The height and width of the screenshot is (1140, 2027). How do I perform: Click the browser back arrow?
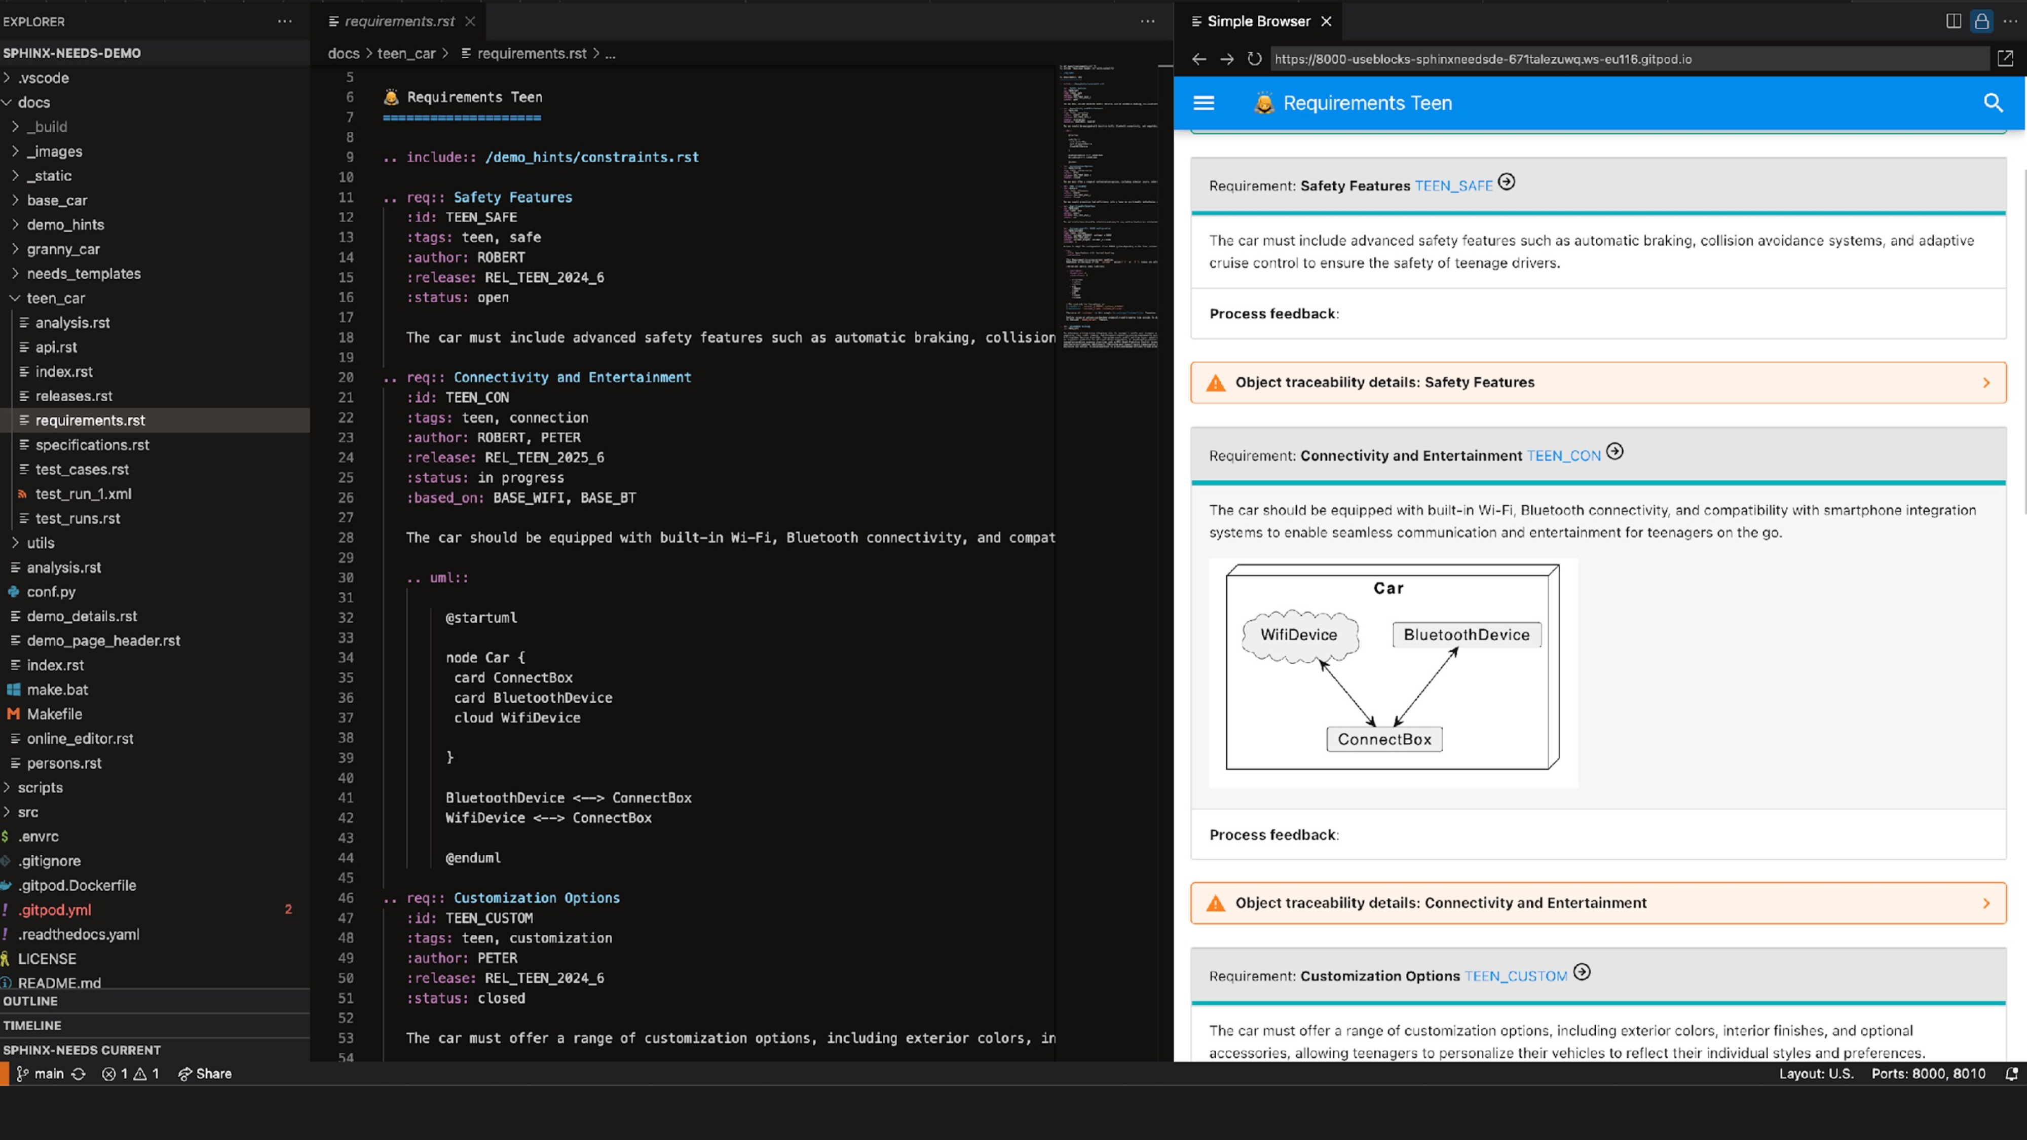coord(1198,59)
